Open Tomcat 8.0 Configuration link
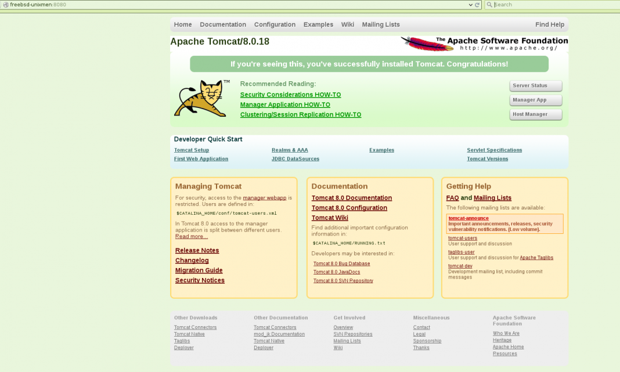This screenshot has height=372, width=620. point(349,208)
